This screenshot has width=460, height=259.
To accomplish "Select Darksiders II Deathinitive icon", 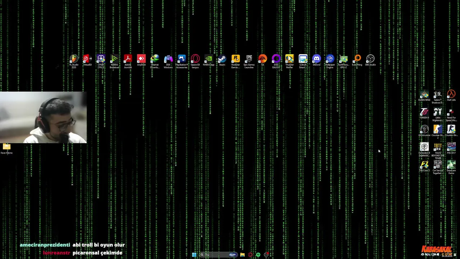I will click(424, 150).
